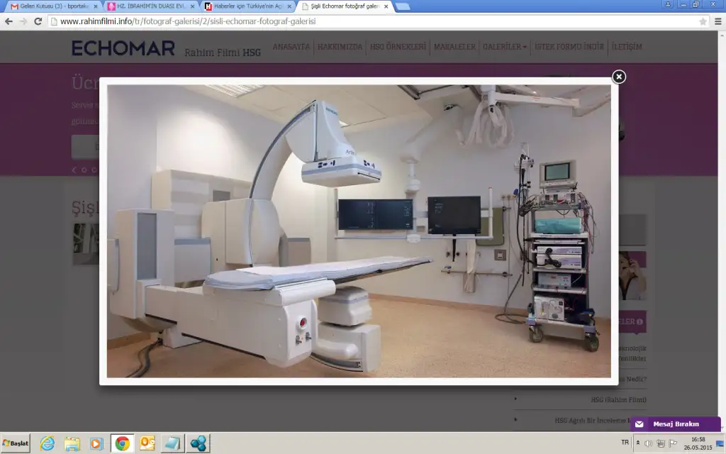Show hidden system tray icons
The width and height of the screenshot is (726, 454).
(637, 443)
